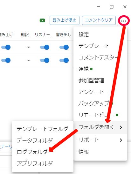Click the green YouTube play icon
Viewport: 131px width, 174px height.
[x=42, y=20]
